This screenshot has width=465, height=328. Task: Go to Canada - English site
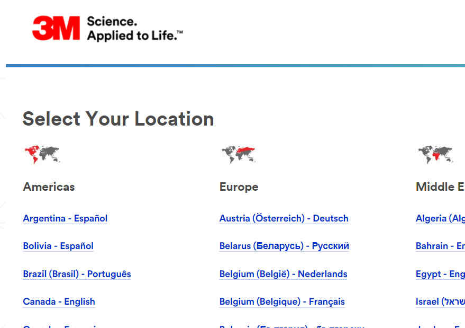[59, 302]
